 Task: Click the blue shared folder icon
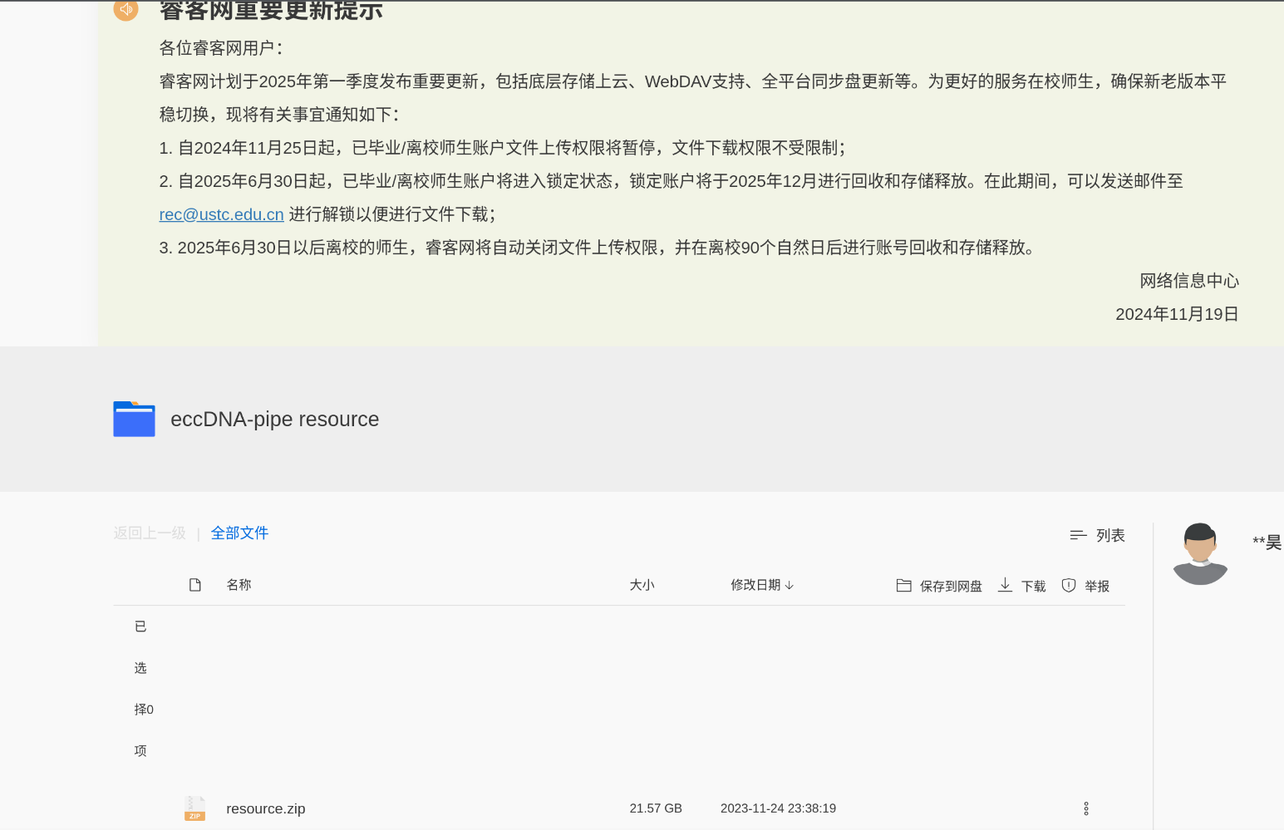(134, 419)
